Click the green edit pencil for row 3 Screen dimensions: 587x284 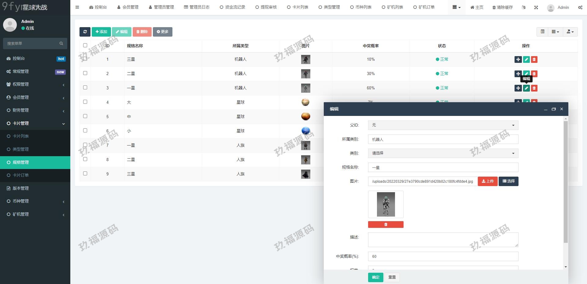pyautogui.click(x=526, y=88)
